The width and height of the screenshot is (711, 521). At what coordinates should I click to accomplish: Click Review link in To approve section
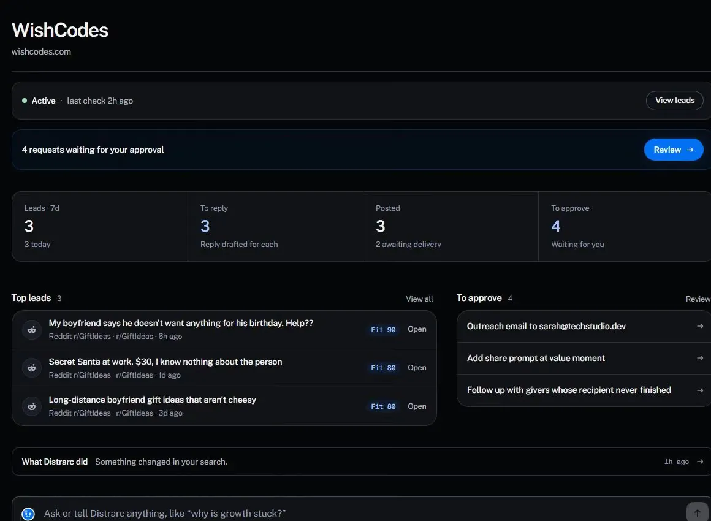[698, 299]
